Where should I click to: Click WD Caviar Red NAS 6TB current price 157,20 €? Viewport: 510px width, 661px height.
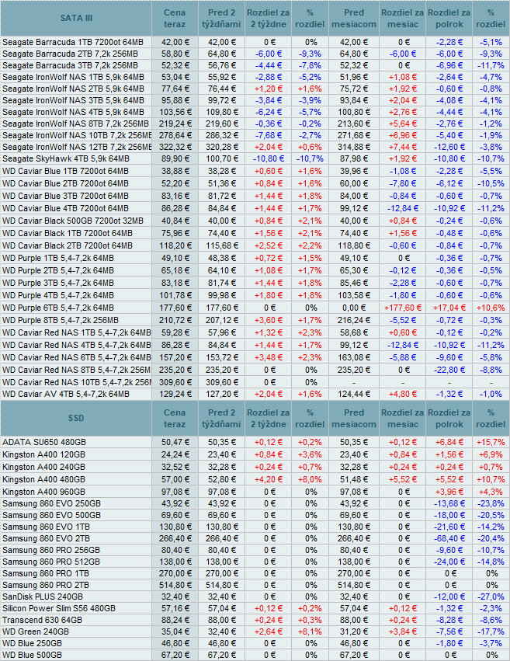point(175,358)
